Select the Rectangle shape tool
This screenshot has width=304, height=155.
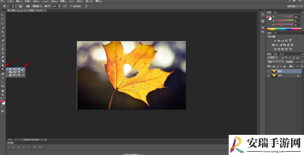click(3, 87)
